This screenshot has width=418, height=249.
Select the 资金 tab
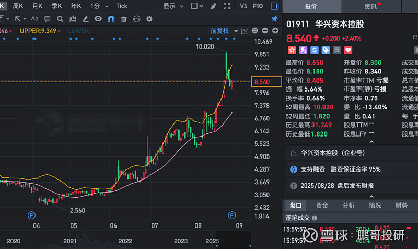coord(322,206)
